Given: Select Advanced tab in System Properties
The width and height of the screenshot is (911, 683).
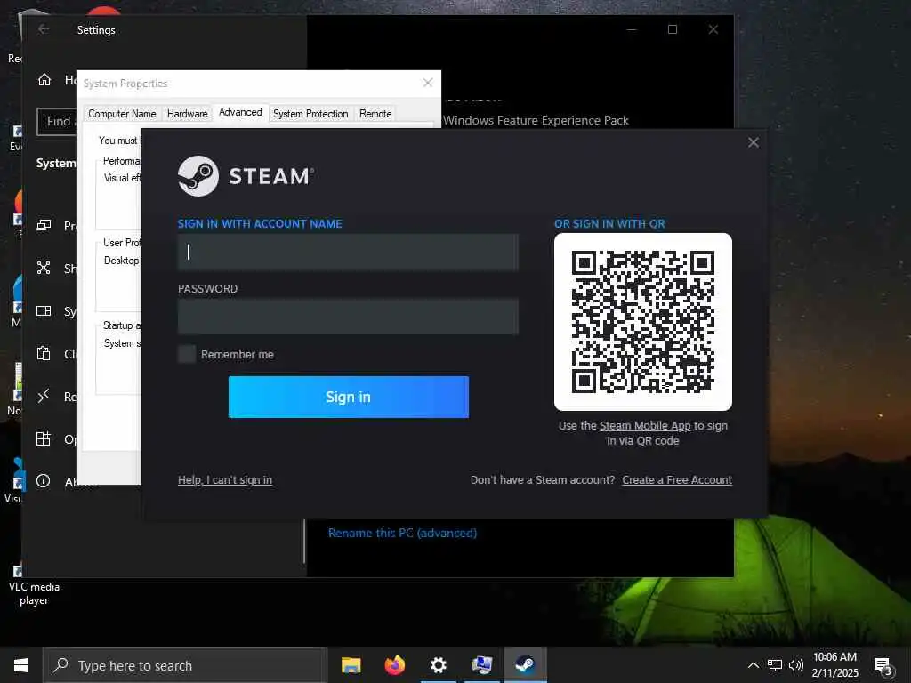Looking at the screenshot, I should [240, 112].
